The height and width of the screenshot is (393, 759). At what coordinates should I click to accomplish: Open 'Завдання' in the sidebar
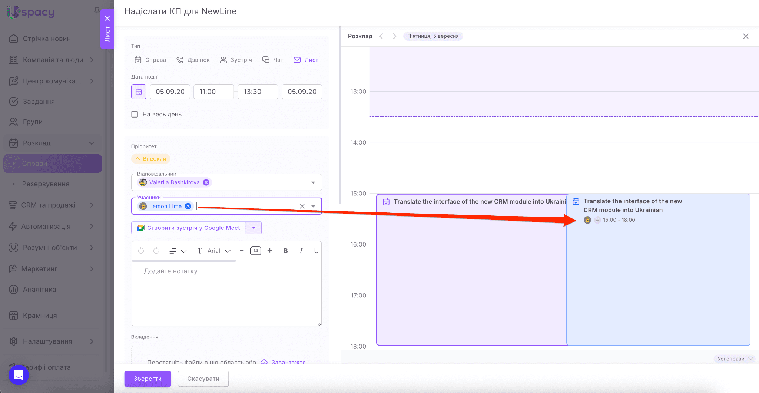[39, 101]
